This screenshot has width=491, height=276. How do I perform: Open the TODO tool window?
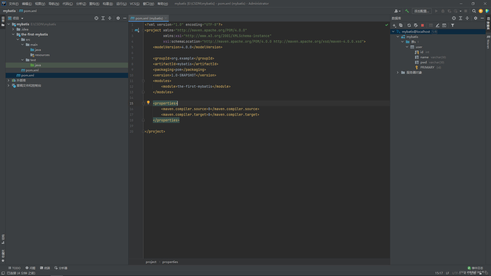14,268
